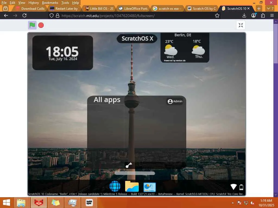Show hidden system tray icons
Screen dimensions: 278x208
(233, 203)
